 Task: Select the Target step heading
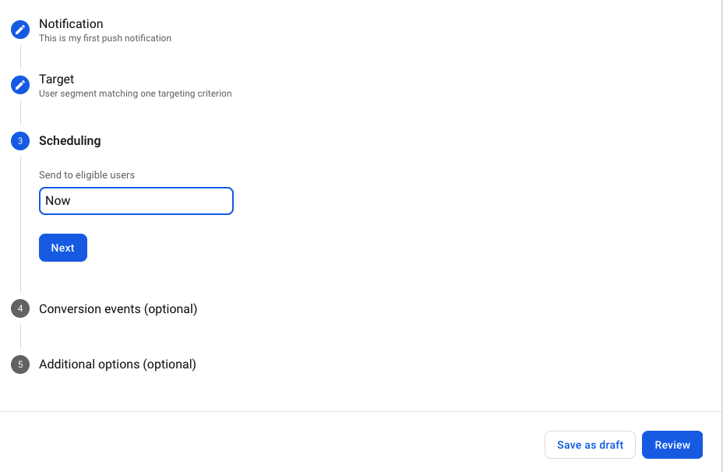coord(57,79)
